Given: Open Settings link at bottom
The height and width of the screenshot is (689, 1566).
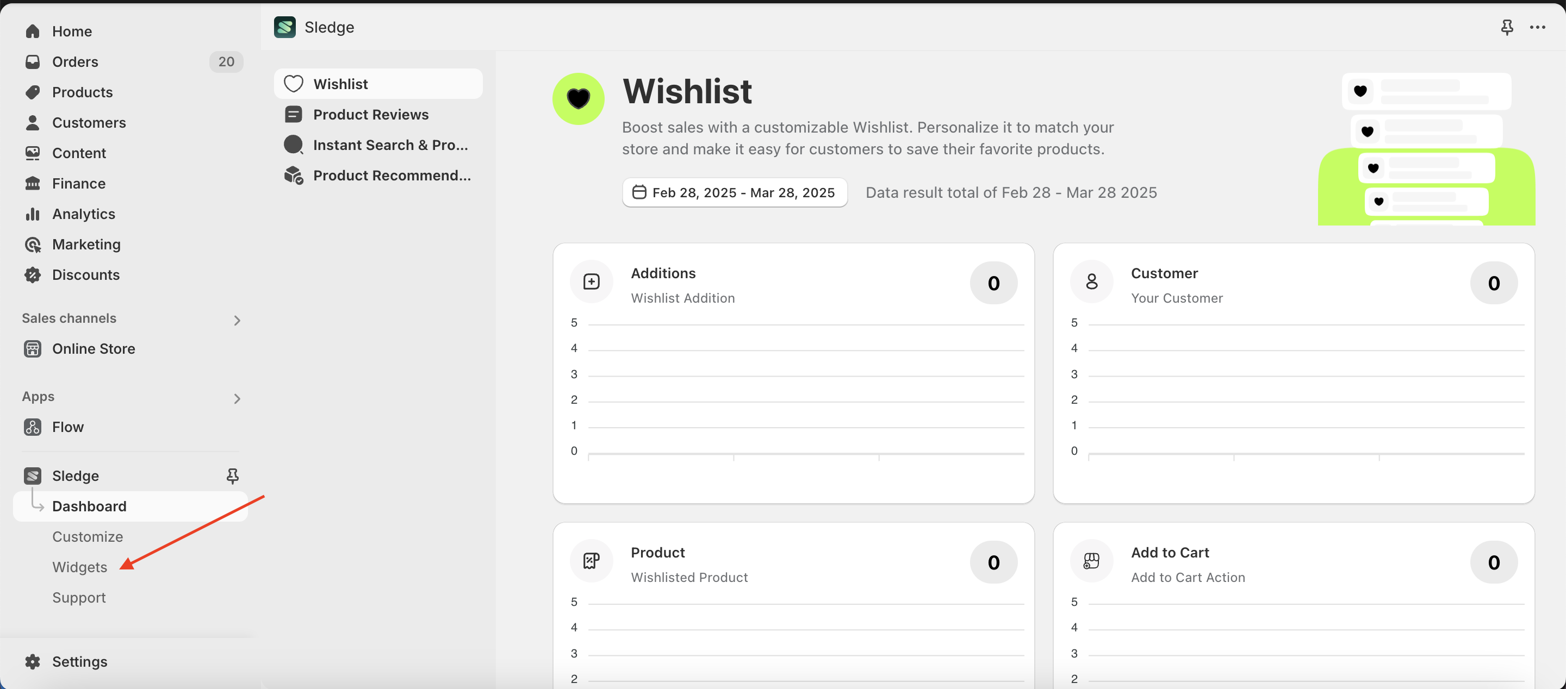Looking at the screenshot, I should (79, 662).
